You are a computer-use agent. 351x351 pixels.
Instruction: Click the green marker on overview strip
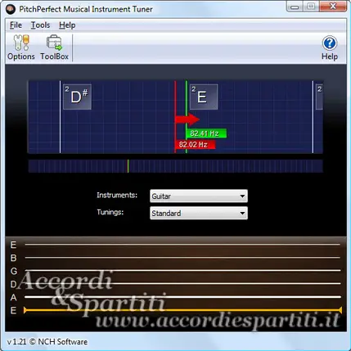click(x=128, y=166)
